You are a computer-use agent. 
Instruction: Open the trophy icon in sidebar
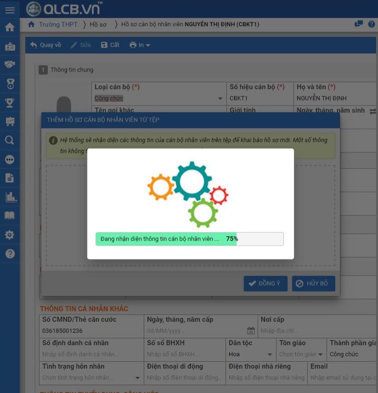pyautogui.click(x=10, y=102)
